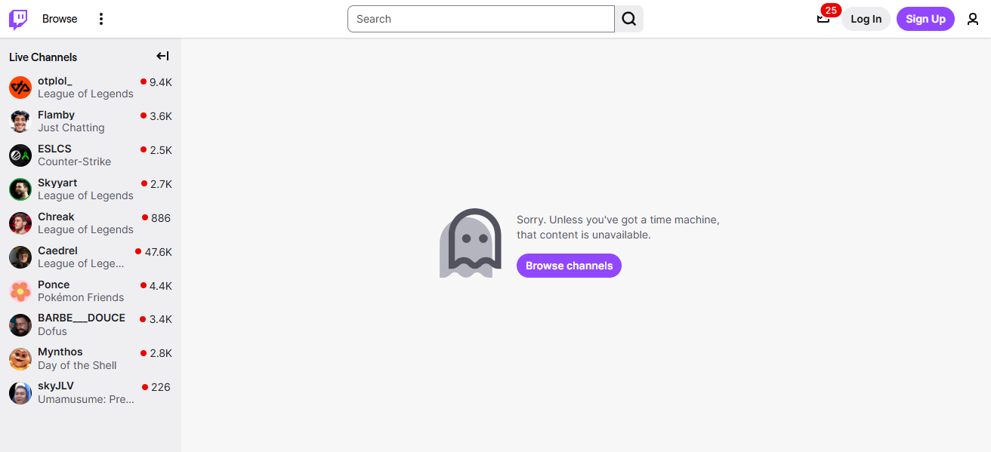Click skyJLV channel avatar
The image size is (991, 452).
(20, 392)
